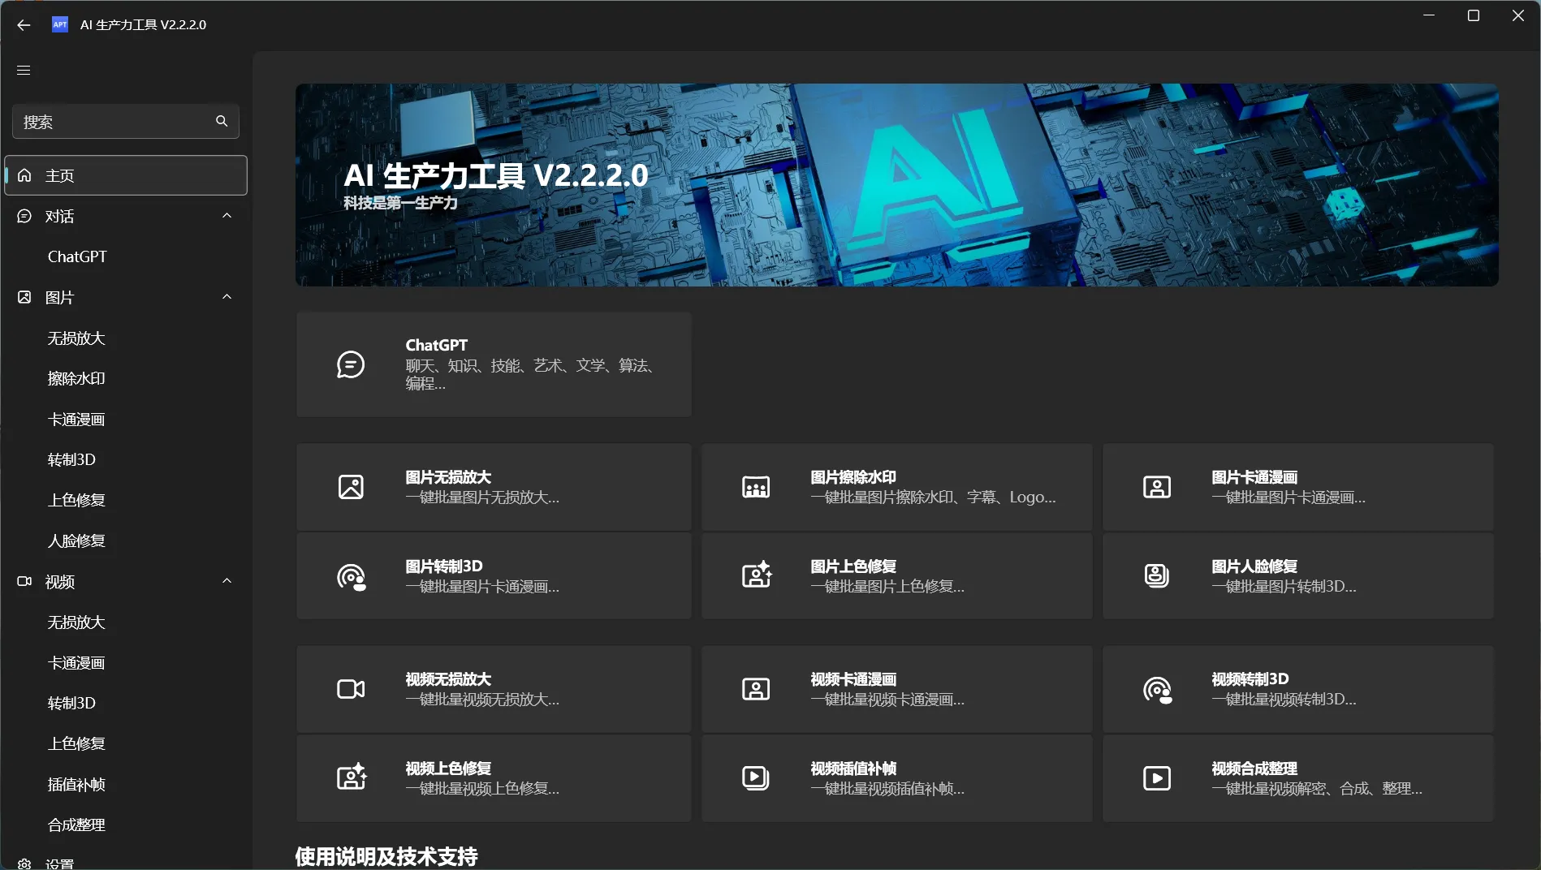Open 无损放大 under 图片 in sidebar
This screenshot has height=870, width=1541.
click(x=76, y=338)
